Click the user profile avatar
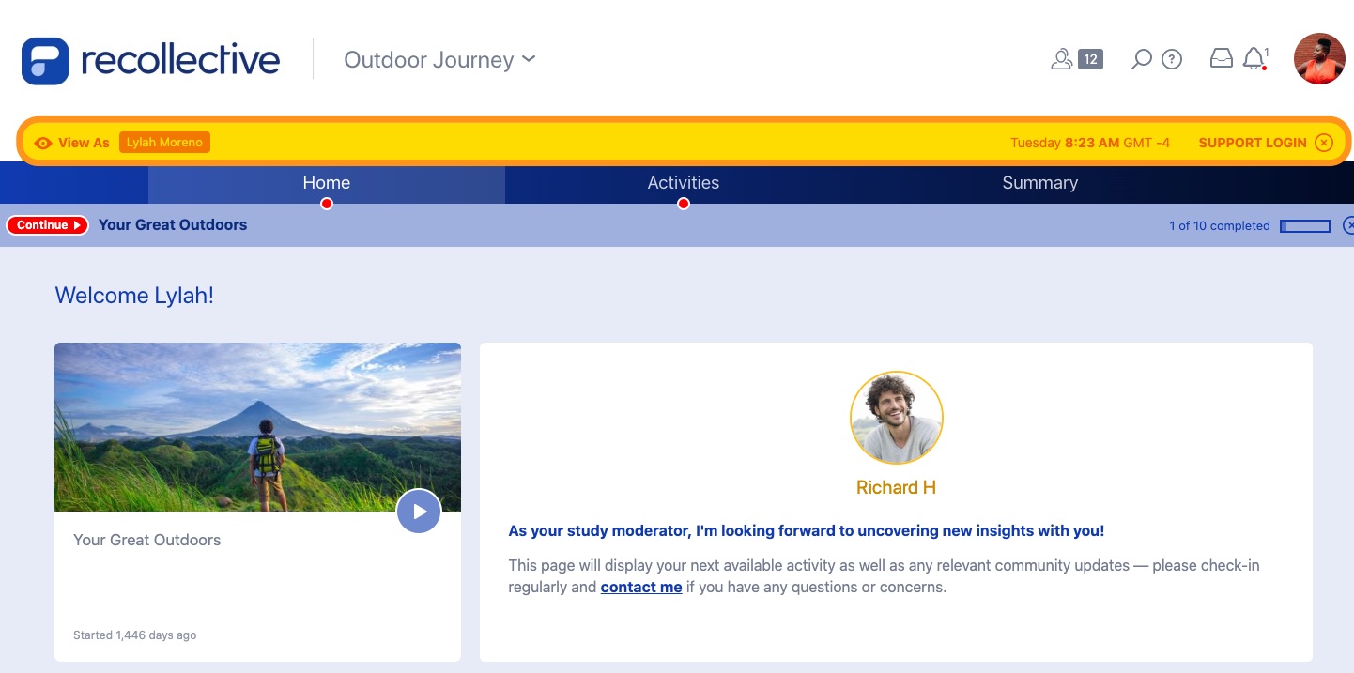 coord(1319,59)
